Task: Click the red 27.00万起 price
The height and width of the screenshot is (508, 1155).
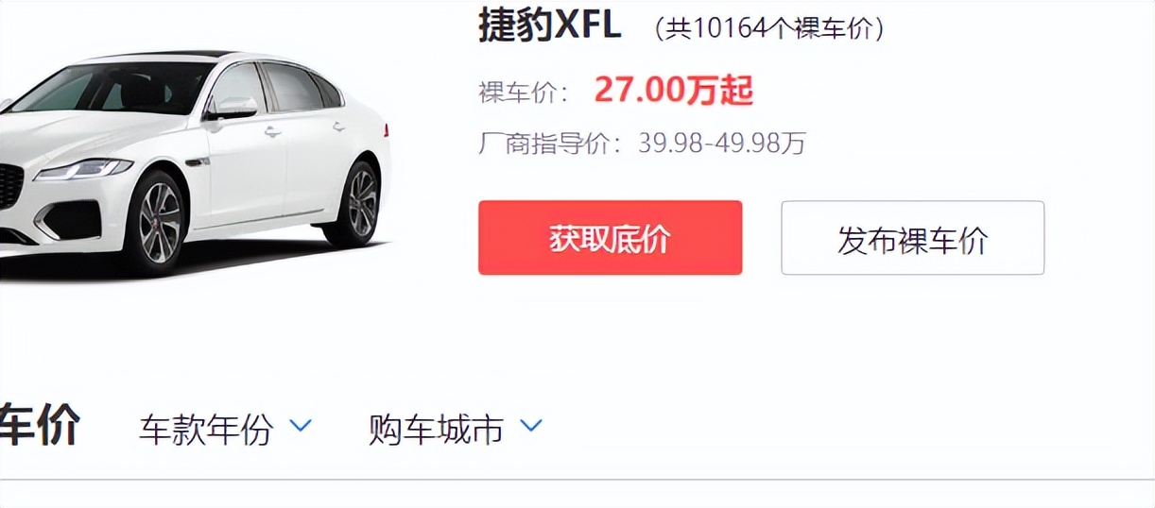Action: click(673, 91)
